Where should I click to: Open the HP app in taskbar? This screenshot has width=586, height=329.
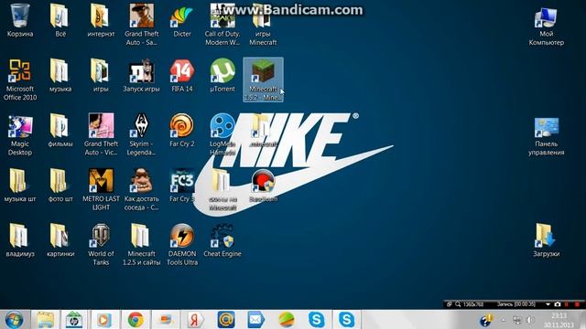click(x=73, y=320)
